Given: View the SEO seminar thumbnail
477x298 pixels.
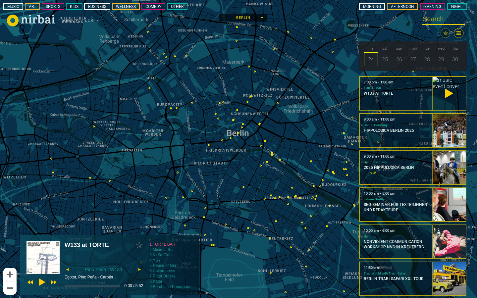Looking at the screenshot, I should click(449, 205).
